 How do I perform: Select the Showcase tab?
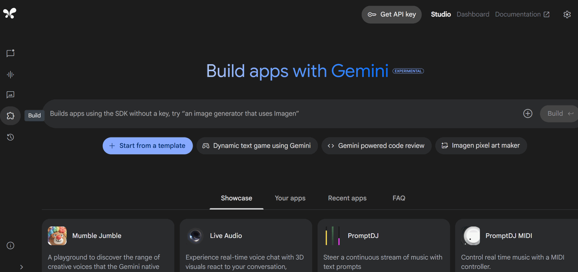point(237,198)
